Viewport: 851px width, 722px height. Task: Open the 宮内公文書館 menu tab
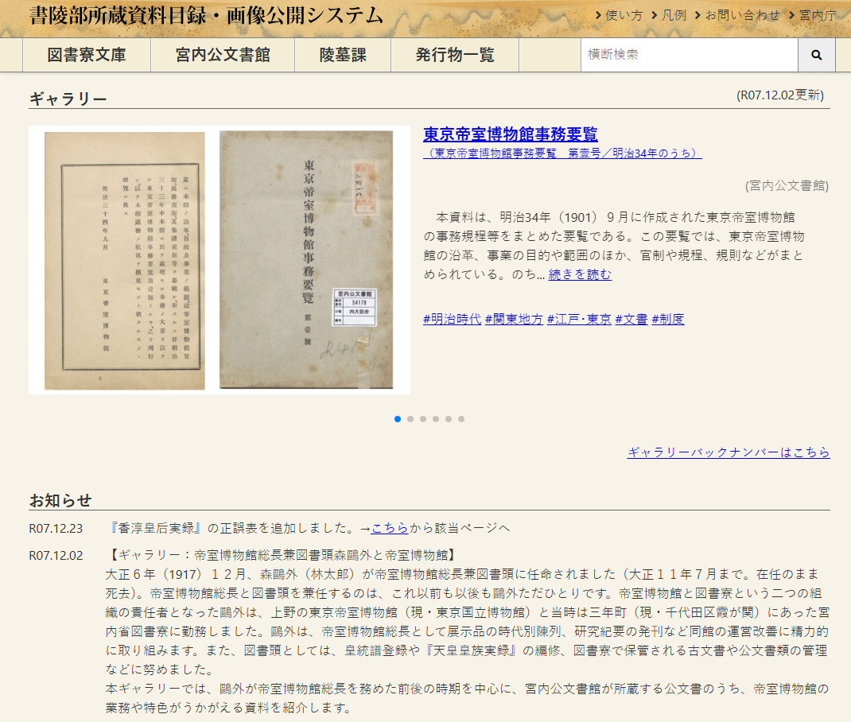coord(223,55)
